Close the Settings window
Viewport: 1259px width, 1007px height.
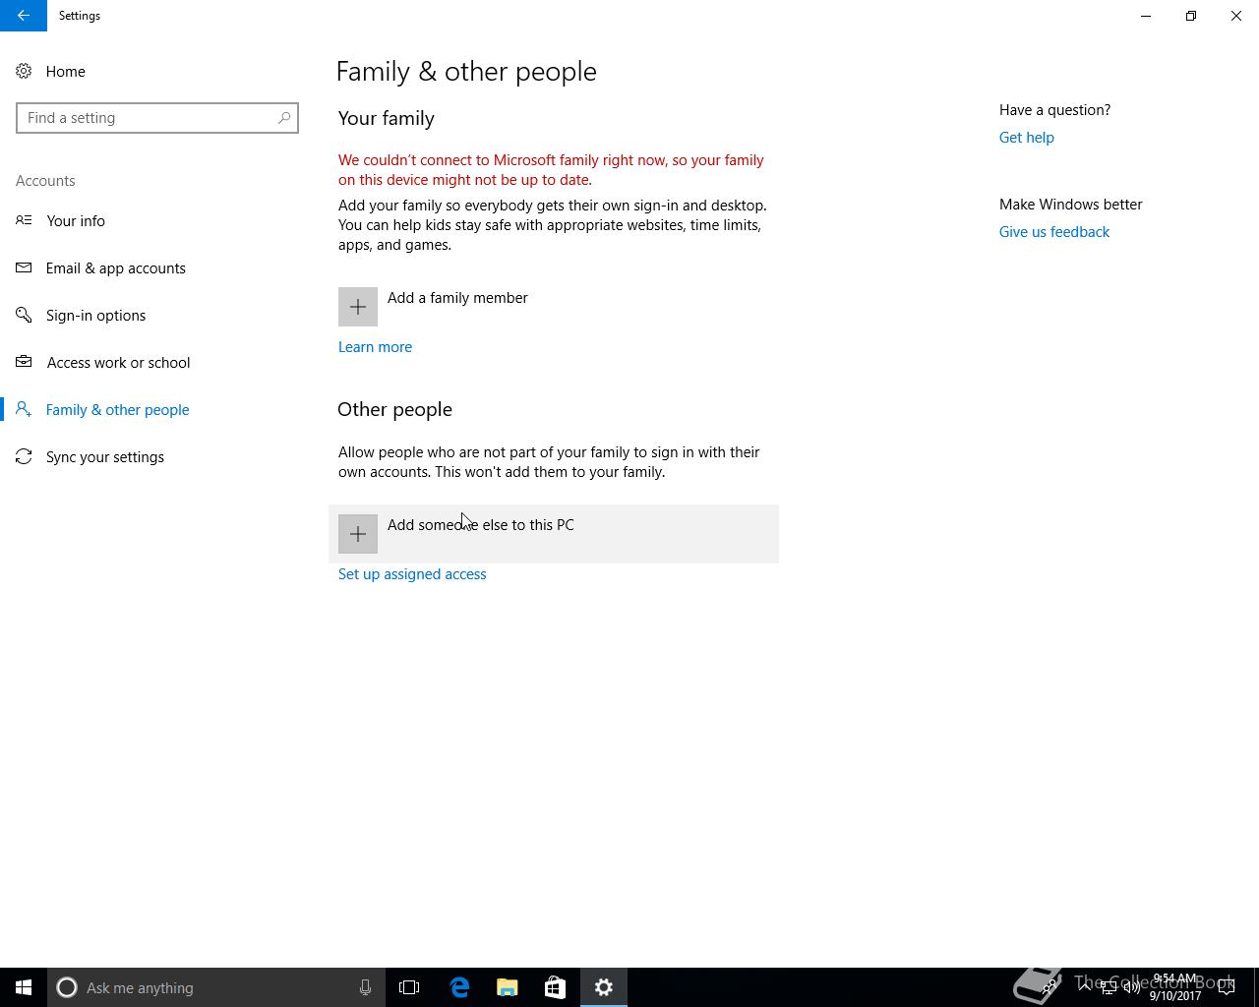pos(1236,16)
